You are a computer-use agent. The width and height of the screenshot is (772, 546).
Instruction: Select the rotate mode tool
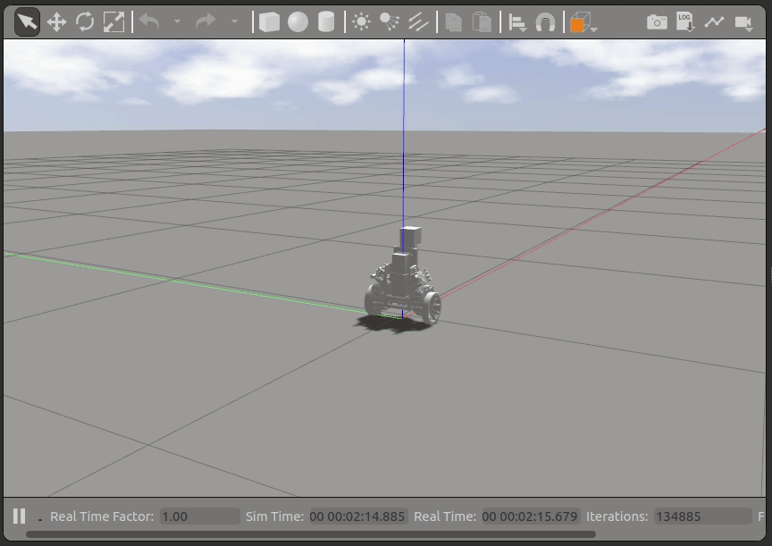(x=85, y=22)
